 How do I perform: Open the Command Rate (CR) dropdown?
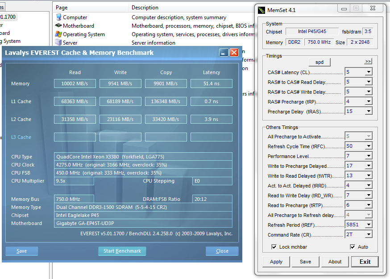coord(369,234)
